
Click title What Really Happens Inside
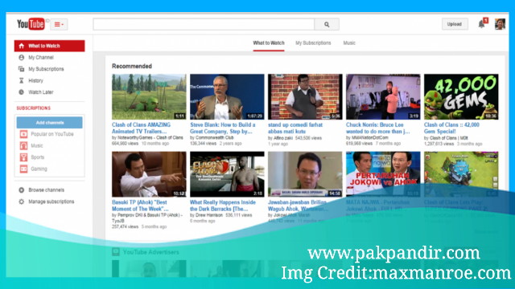(223, 206)
